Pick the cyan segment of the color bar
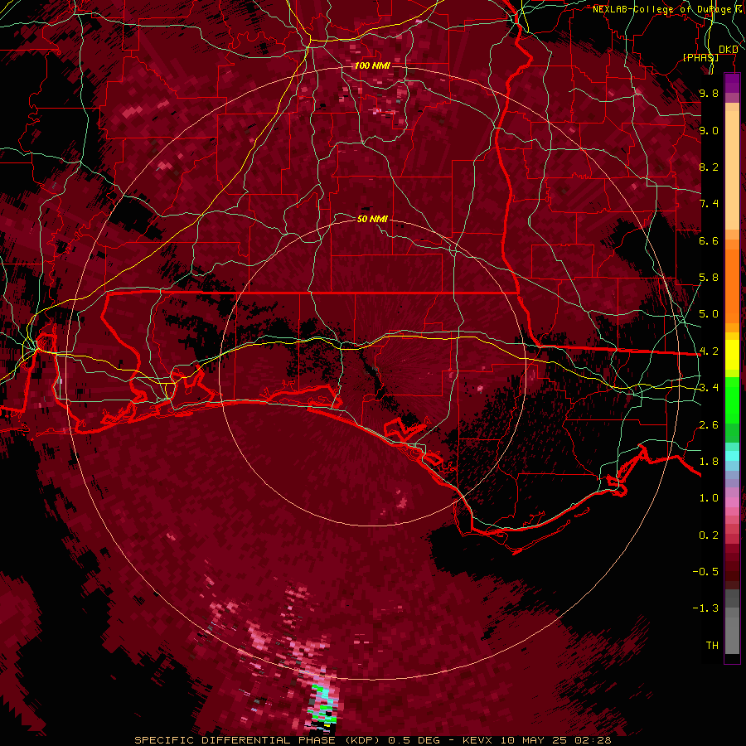This screenshot has width=746, height=746. pos(732,456)
